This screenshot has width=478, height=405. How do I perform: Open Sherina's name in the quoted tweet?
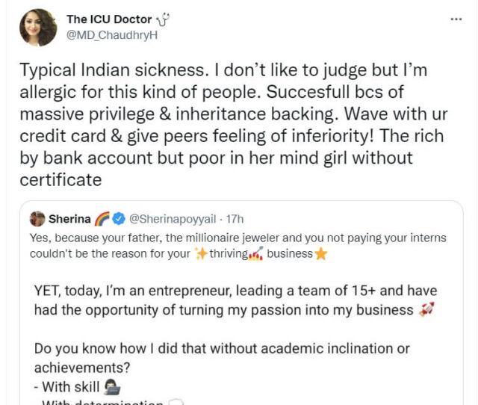coord(69,219)
